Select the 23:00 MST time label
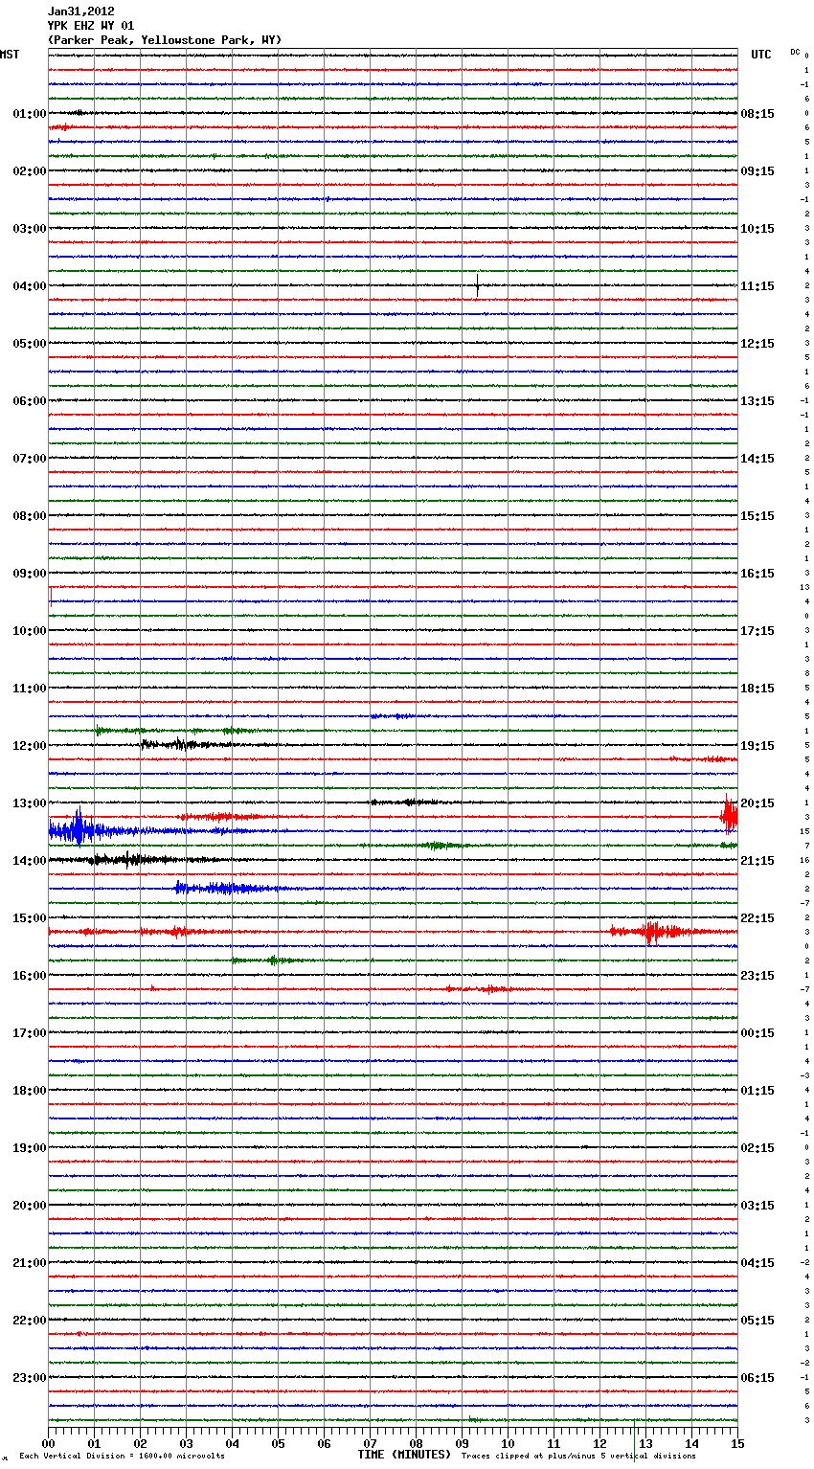Image resolution: width=814 pixels, height=1469 pixels. pyautogui.click(x=30, y=1378)
